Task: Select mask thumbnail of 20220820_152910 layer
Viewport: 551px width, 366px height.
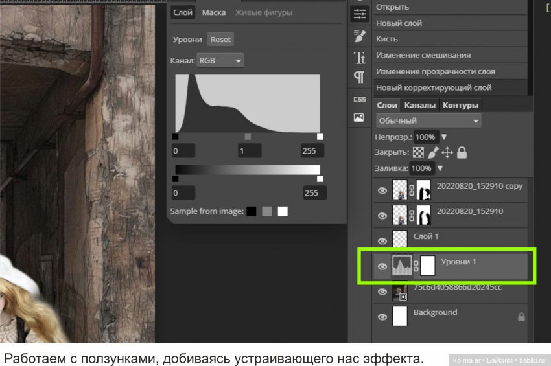Action: tap(423, 215)
